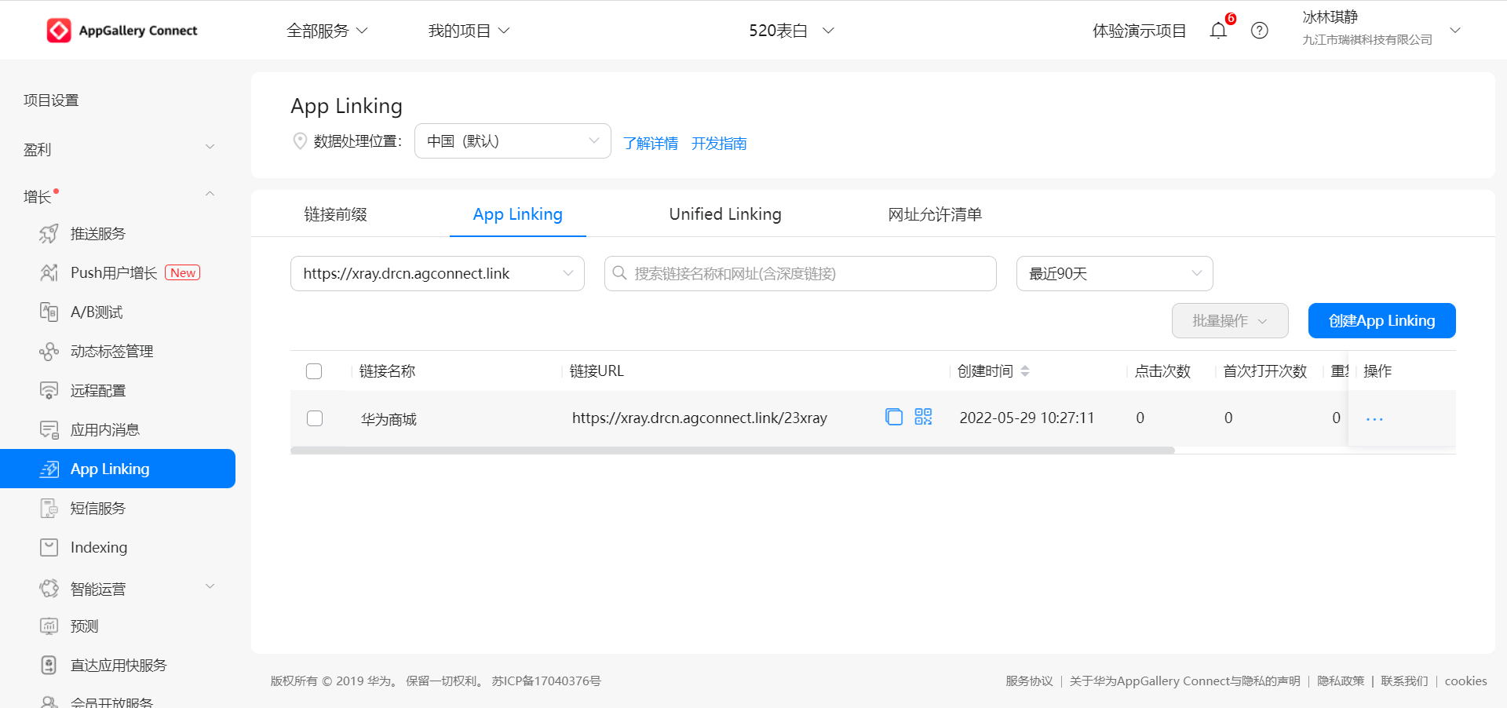
Task: Click the https://xray.drcn.agconnect.link/23xray URL text
Action: pos(699,418)
